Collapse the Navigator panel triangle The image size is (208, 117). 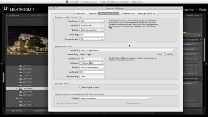[7, 16]
